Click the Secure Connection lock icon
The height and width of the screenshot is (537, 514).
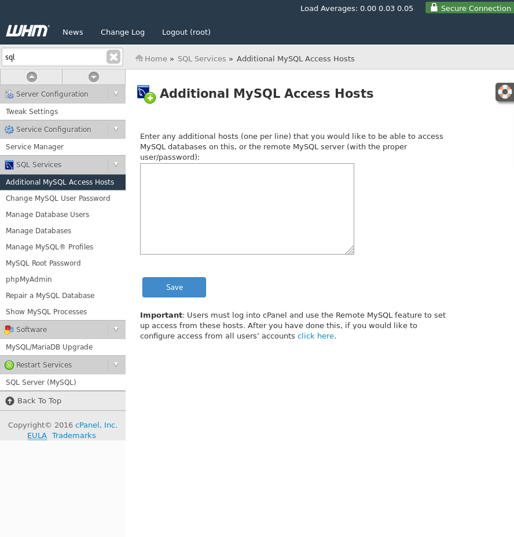[x=434, y=8]
